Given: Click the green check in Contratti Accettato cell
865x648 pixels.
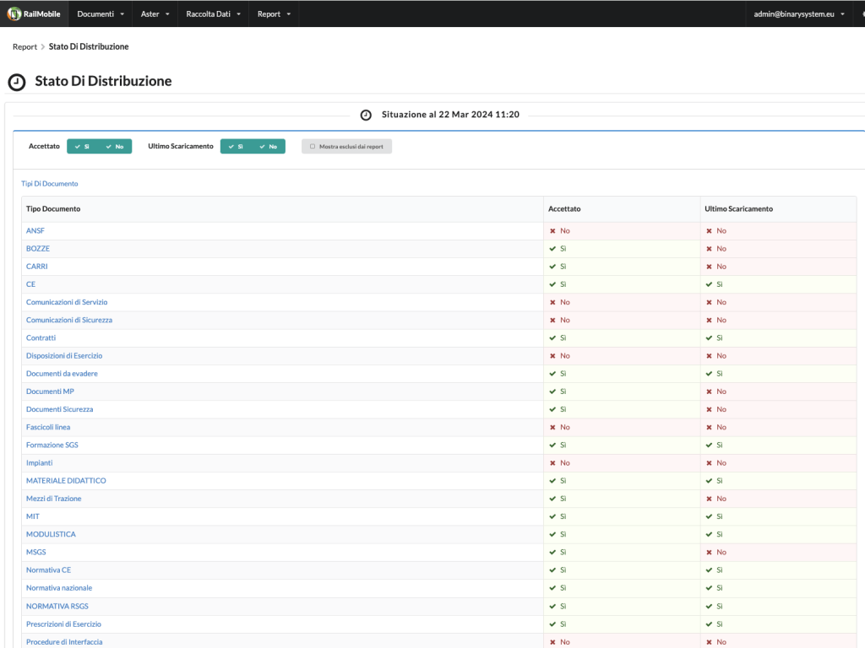Looking at the screenshot, I should click(552, 337).
